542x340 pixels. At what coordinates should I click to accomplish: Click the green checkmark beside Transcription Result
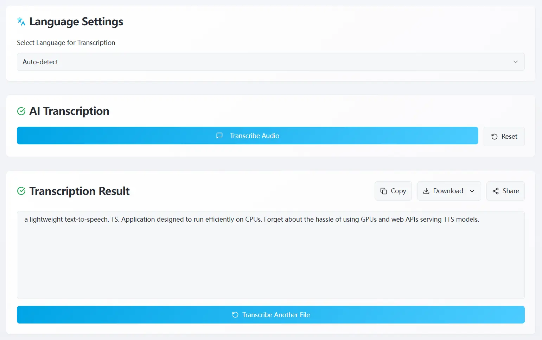[x=21, y=191]
